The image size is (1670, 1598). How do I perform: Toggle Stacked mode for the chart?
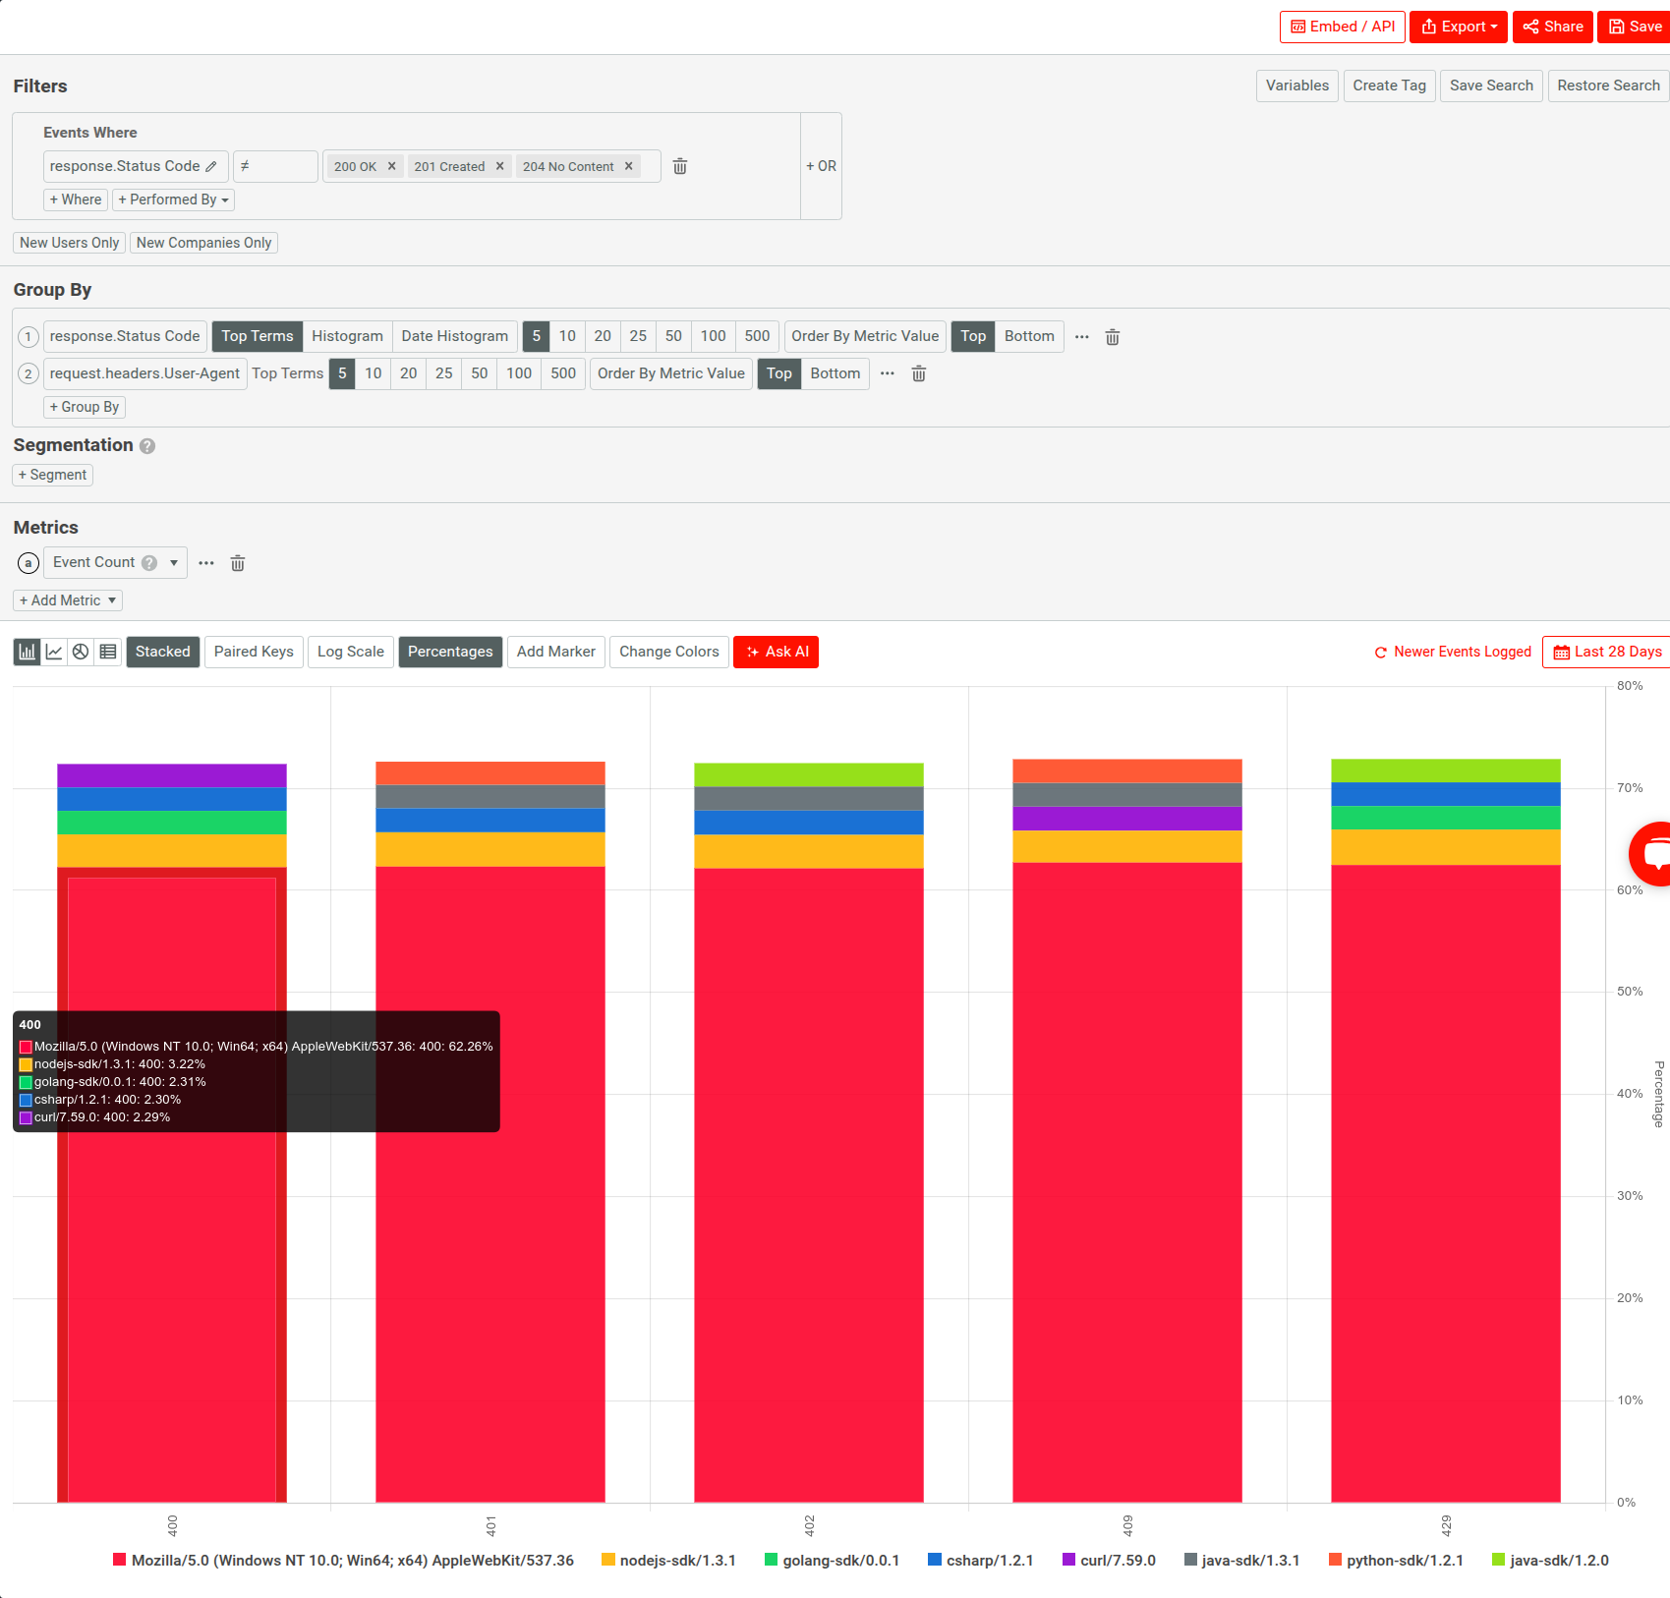point(162,652)
